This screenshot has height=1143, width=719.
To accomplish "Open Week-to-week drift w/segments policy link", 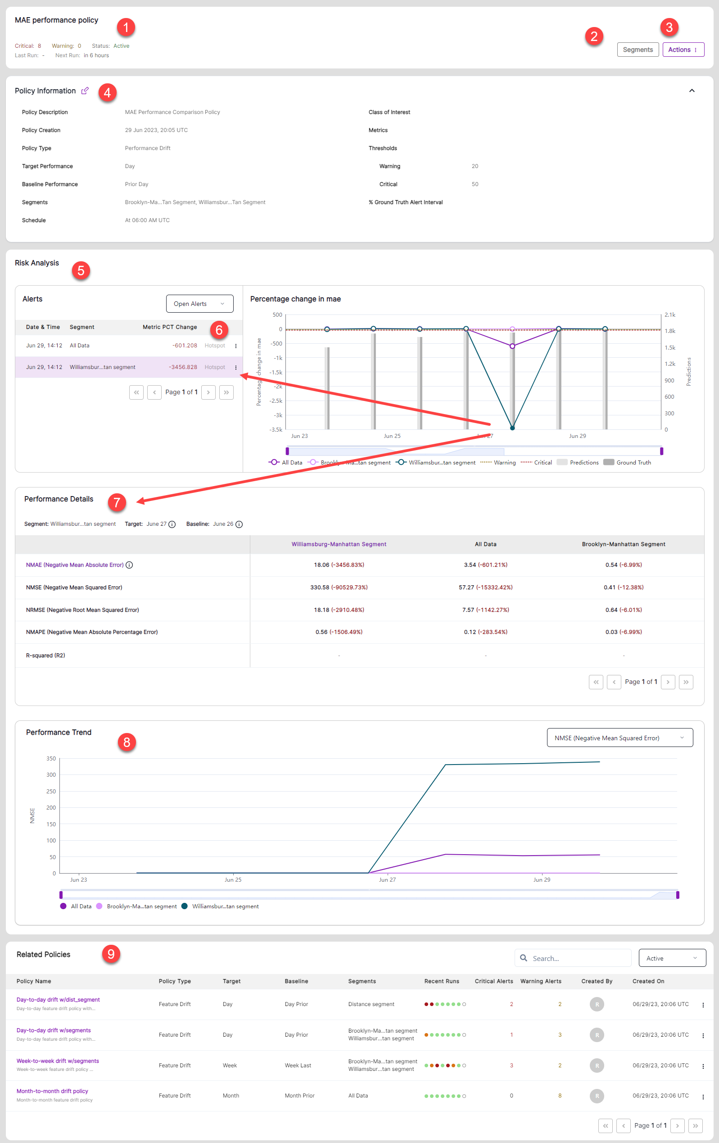I will (58, 1061).
